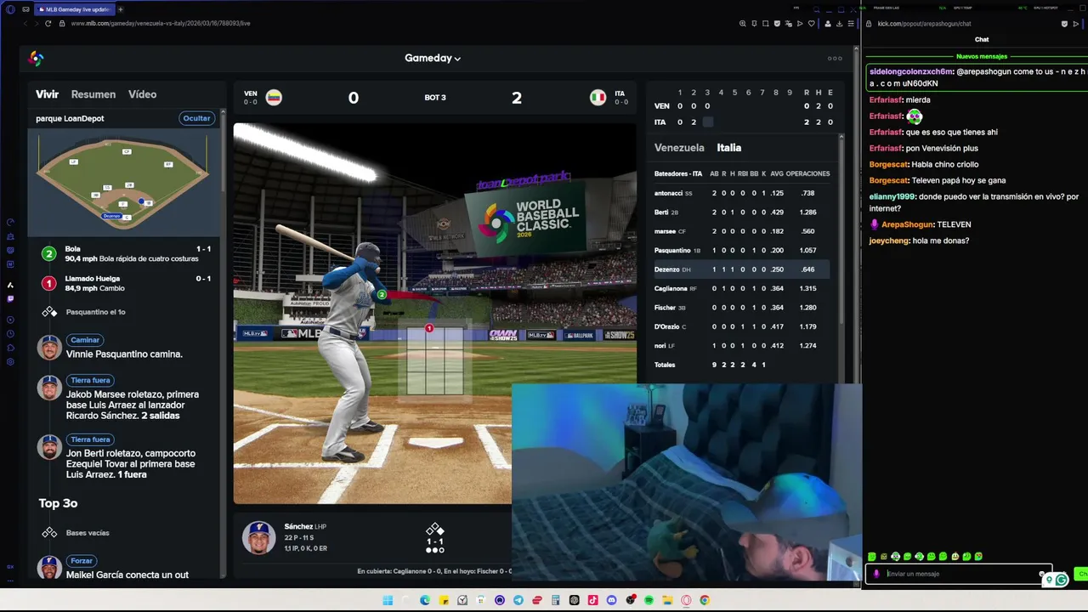Open the three-dot options menu
The width and height of the screenshot is (1088, 612).
pos(835,59)
